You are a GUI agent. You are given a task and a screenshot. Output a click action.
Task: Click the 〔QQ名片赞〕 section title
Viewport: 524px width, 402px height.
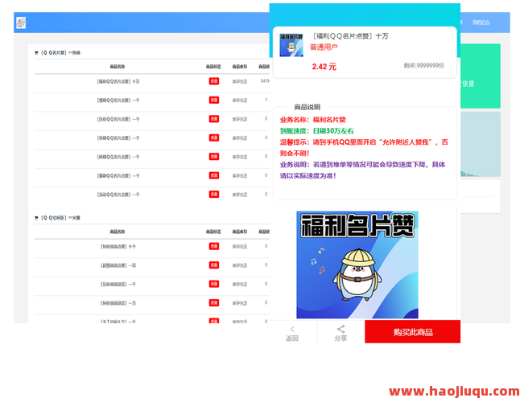(60, 53)
